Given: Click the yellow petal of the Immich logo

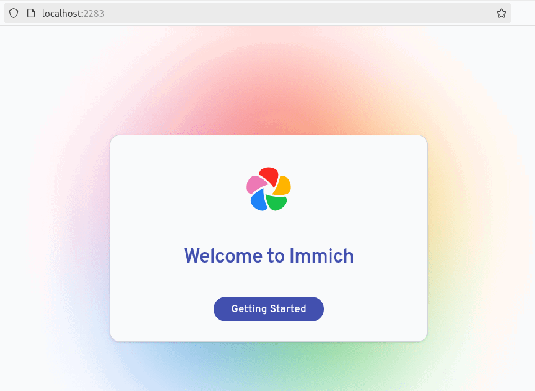Looking at the screenshot, I should (x=283, y=185).
